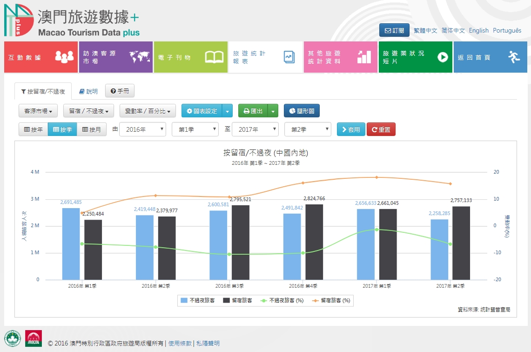The width and height of the screenshot is (531, 352).
Task: Toggle the 不過夜旅客 blue legend swatch
Action: (x=184, y=301)
